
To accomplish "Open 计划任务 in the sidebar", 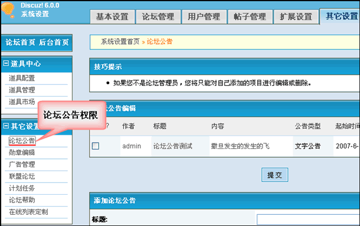I will click(x=22, y=188).
